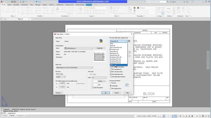The image size is (211, 118).
Task: Select Landscape drawing orientation
Action: 111,86
